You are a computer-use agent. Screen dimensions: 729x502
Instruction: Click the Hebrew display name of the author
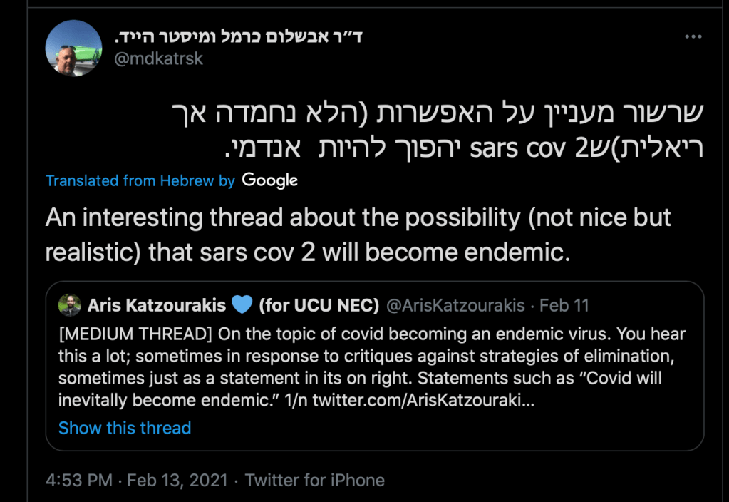click(x=238, y=36)
